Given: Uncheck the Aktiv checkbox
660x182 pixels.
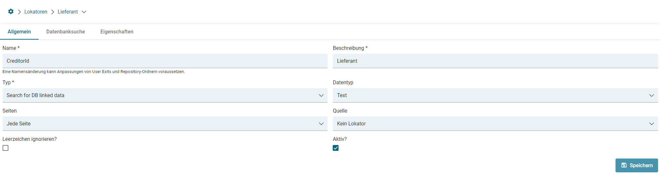Looking at the screenshot, I should pyautogui.click(x=336, y=148).
